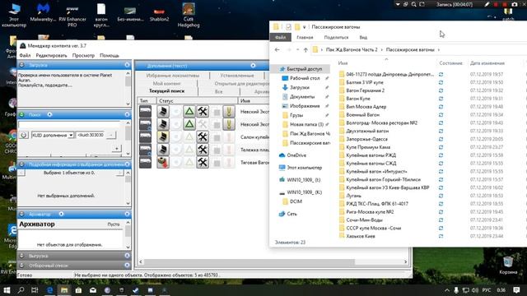Click the small round button after the Поиск title
This screenshot has height=296, width=527.
[49, 114]
